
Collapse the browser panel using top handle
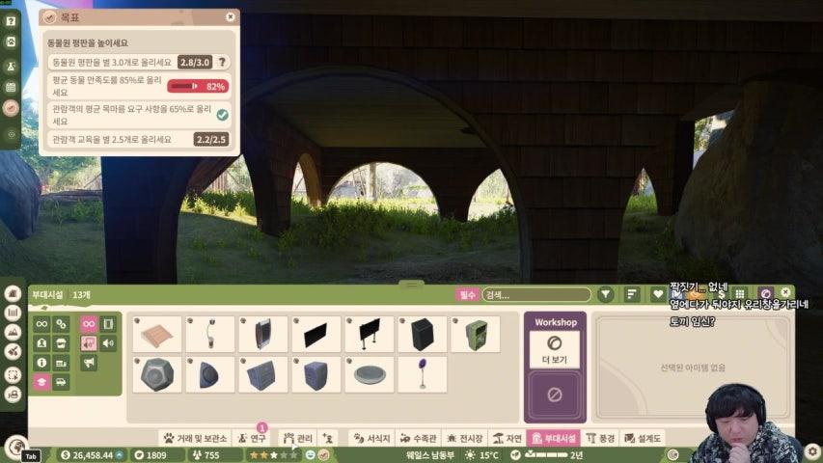(x=411, y=285)
